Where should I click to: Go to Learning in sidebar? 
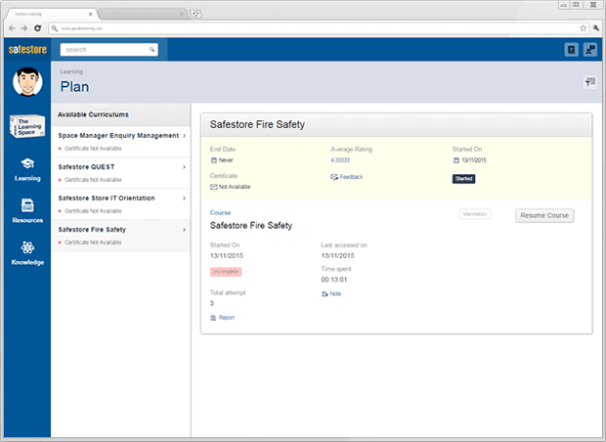tap(27, 170)
